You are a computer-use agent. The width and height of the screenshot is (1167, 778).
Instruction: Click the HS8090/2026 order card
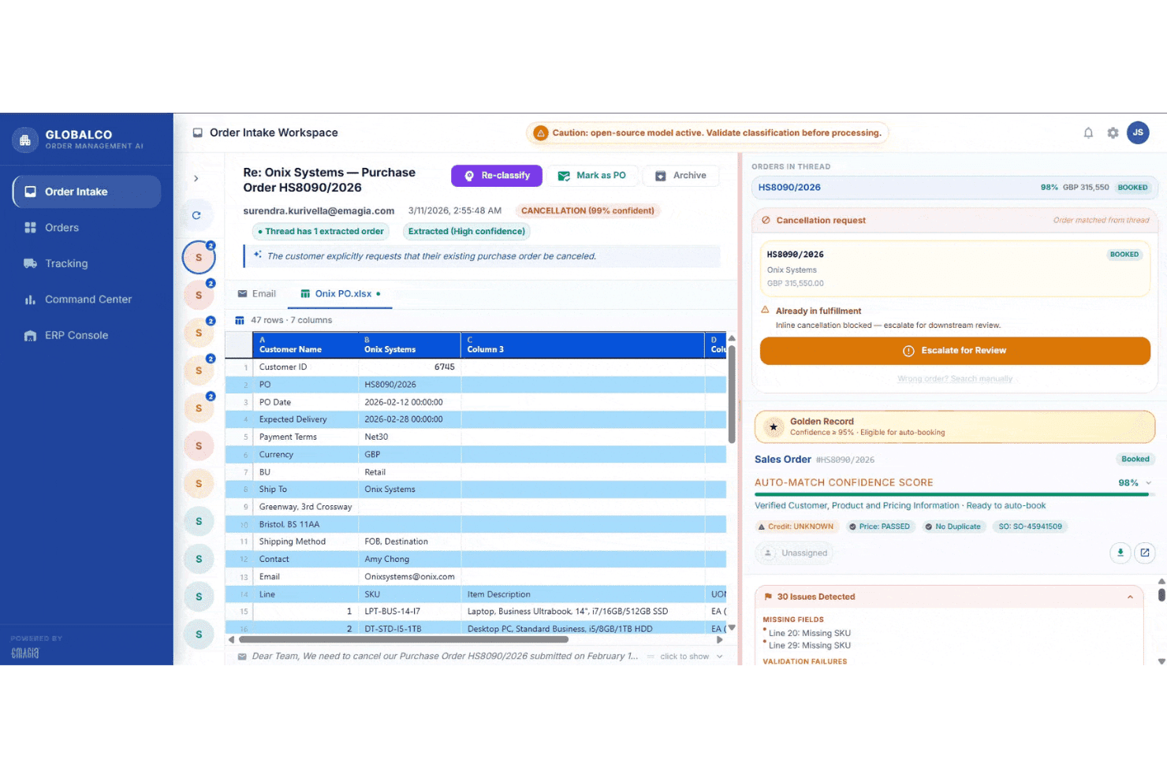[x=955, y=269]
